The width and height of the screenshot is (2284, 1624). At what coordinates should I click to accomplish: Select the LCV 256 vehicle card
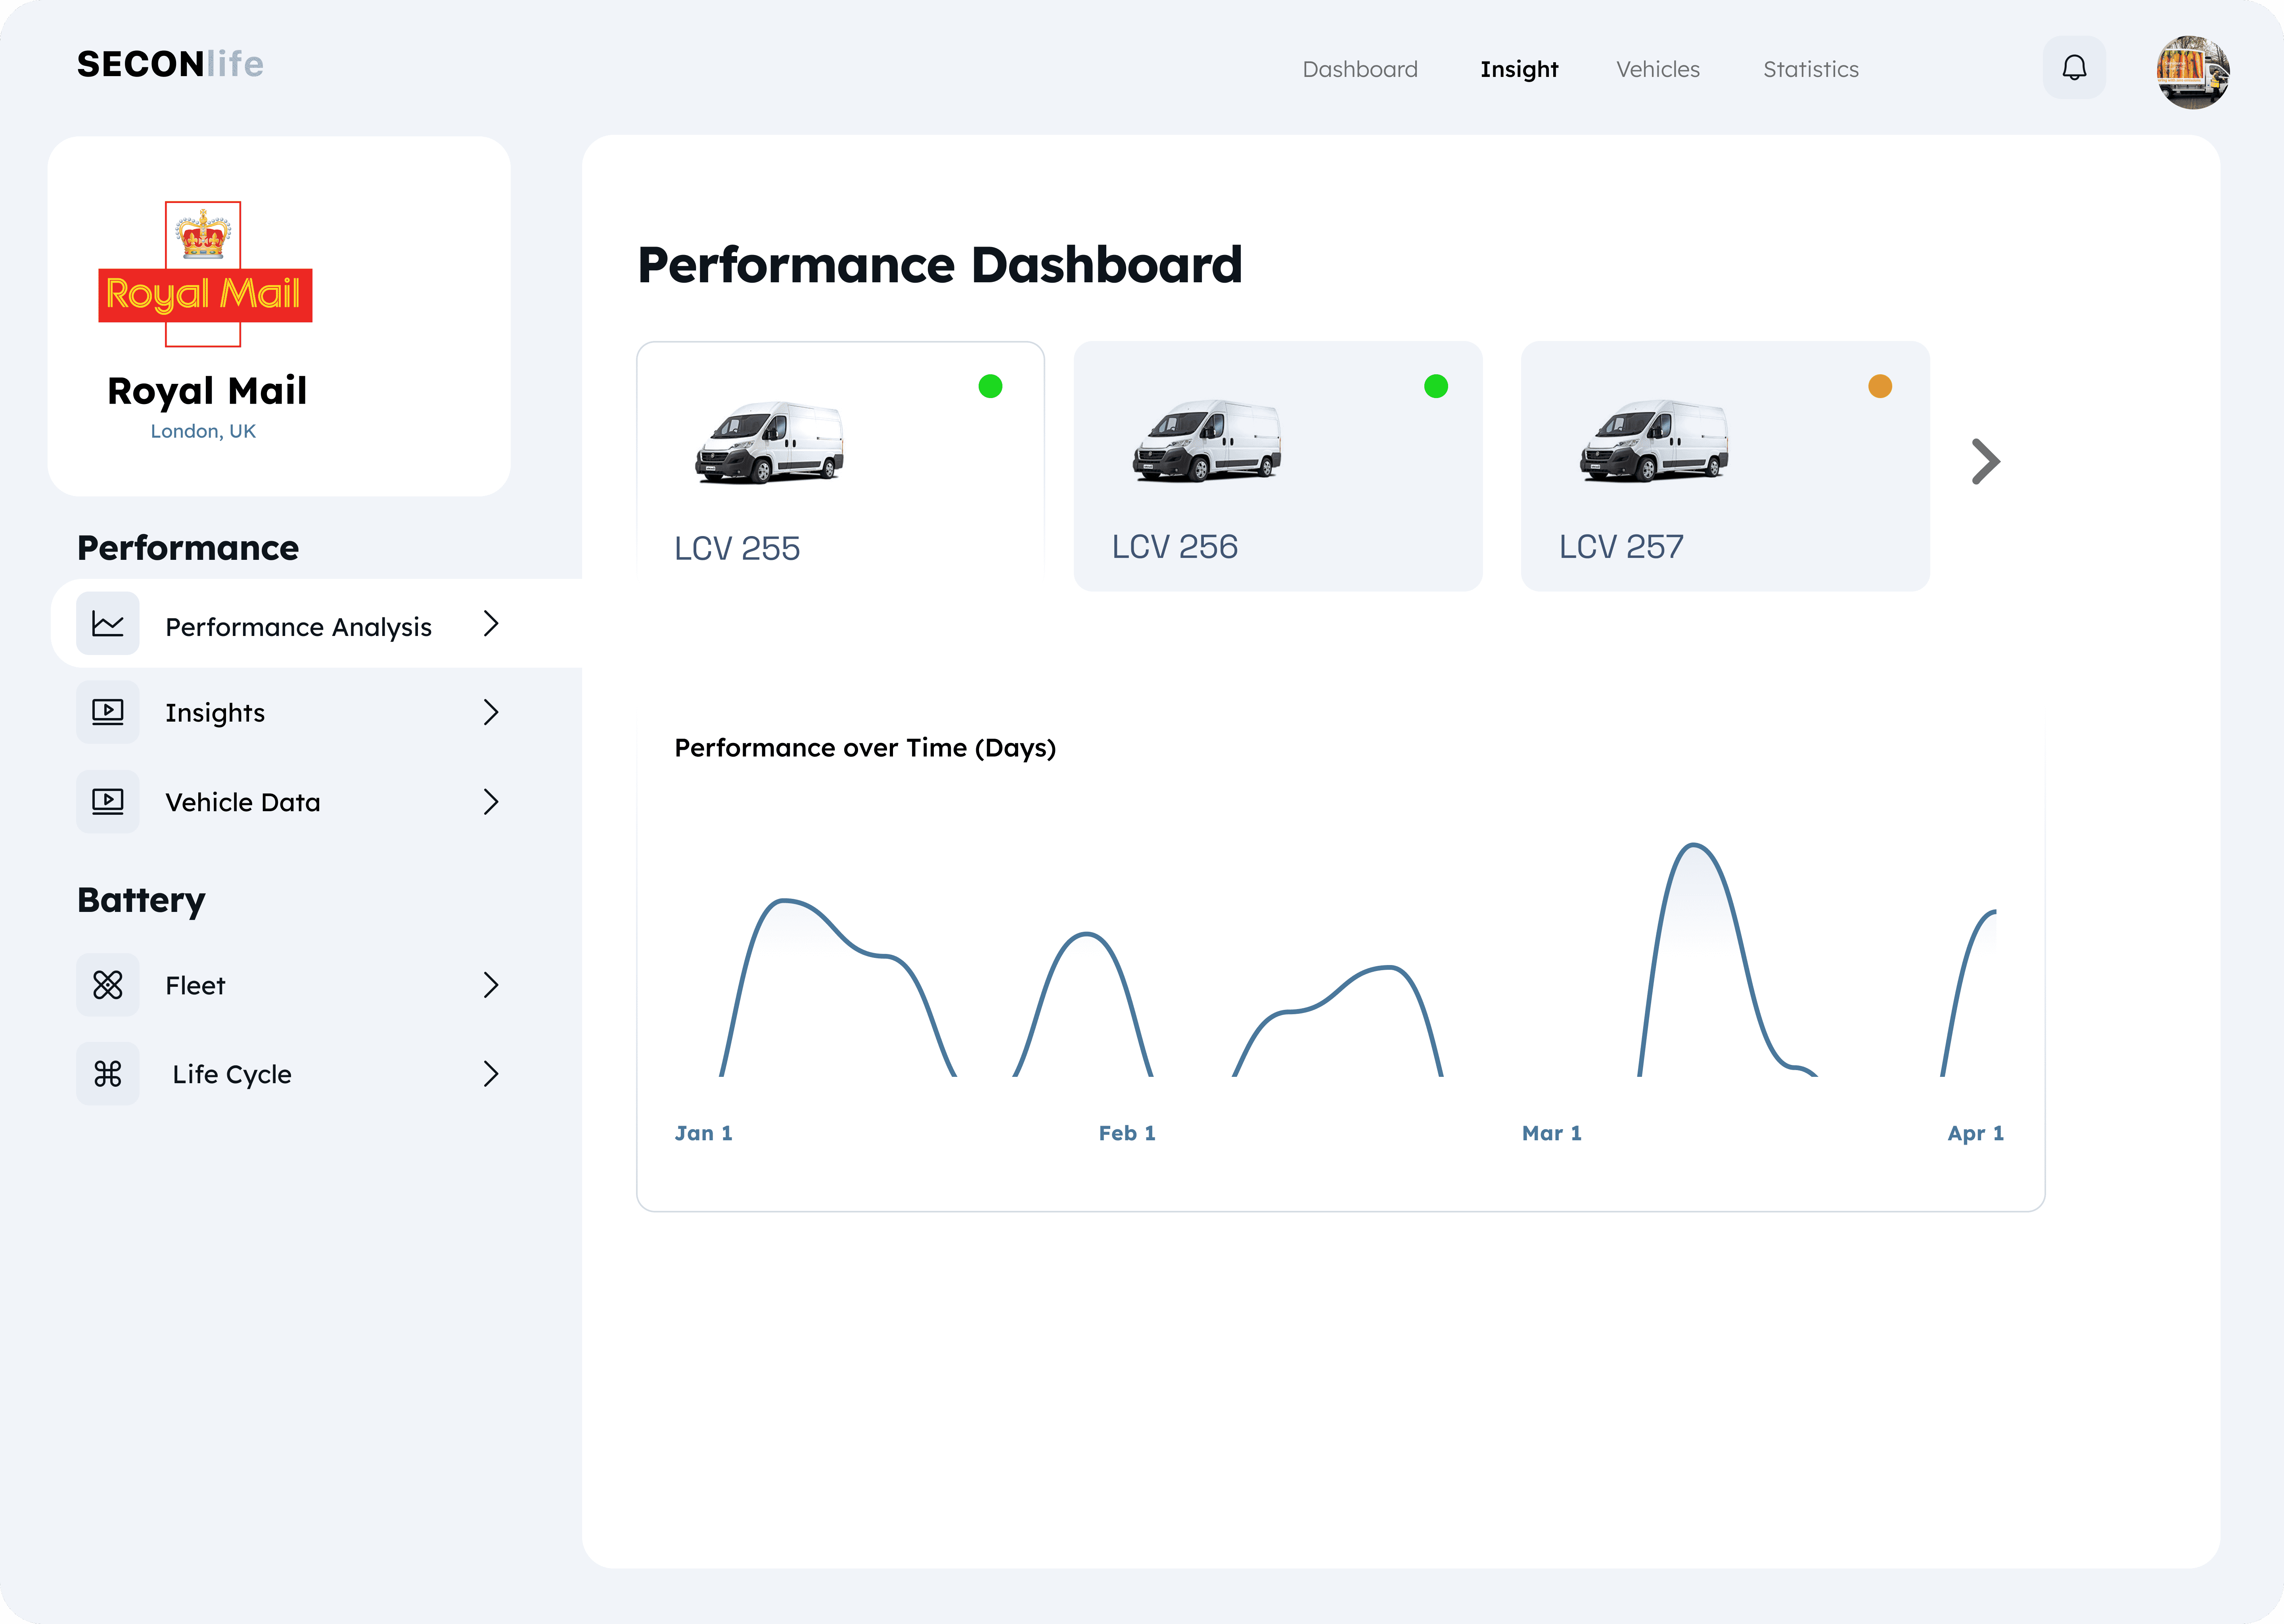tap(1278, 465)
